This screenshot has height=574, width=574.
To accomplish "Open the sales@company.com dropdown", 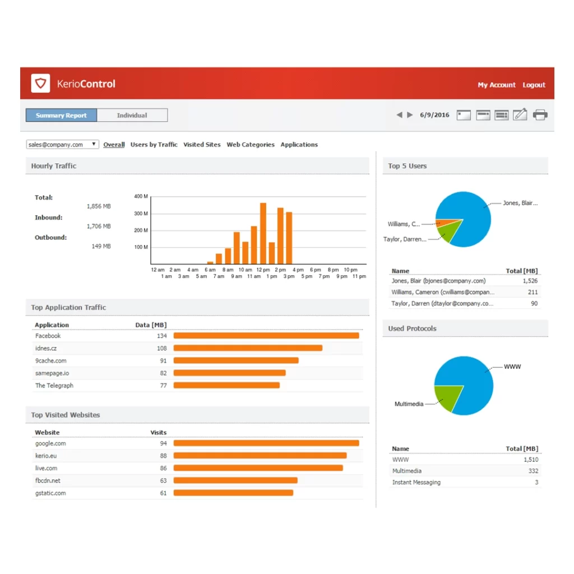I will (x=62, y=145).
